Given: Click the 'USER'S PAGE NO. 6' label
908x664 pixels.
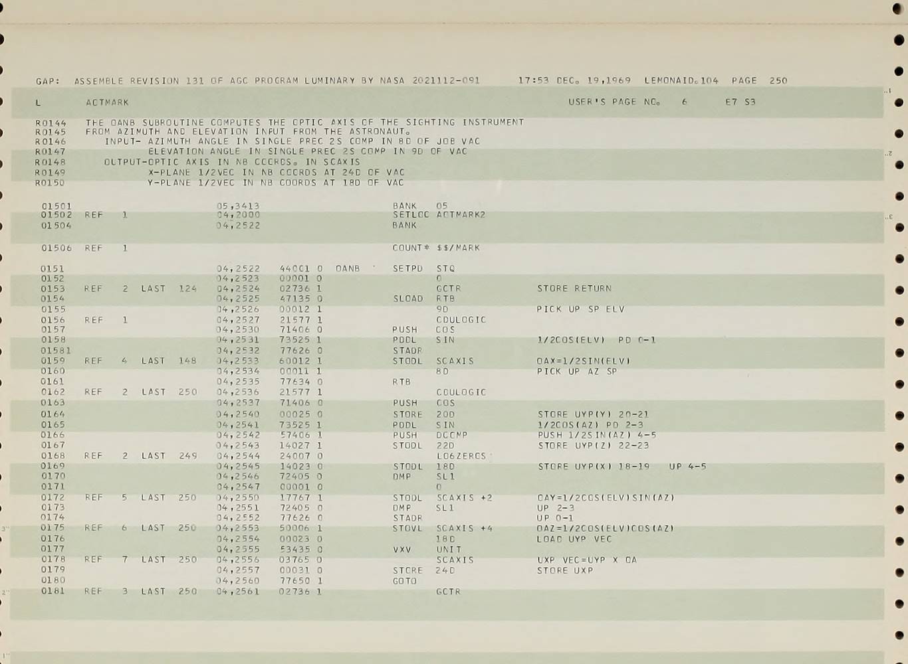Looking at the screenshot, I should [x=627, y=102].
